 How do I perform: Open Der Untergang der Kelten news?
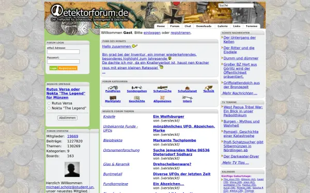[x=239, y=40]
